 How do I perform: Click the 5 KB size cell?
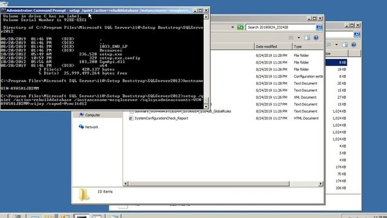(x=342, y=153)
